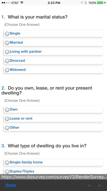Select Living with partner option
This screenshot has width=107, height=191.
click(x=7, y=52)
